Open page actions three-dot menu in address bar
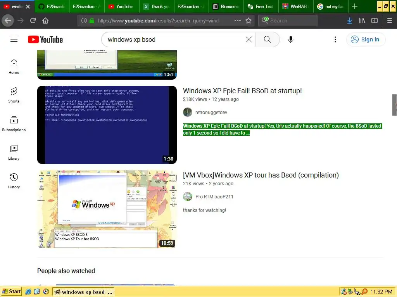This screenshot has width=397, height=297. click(x=238, y=20)
